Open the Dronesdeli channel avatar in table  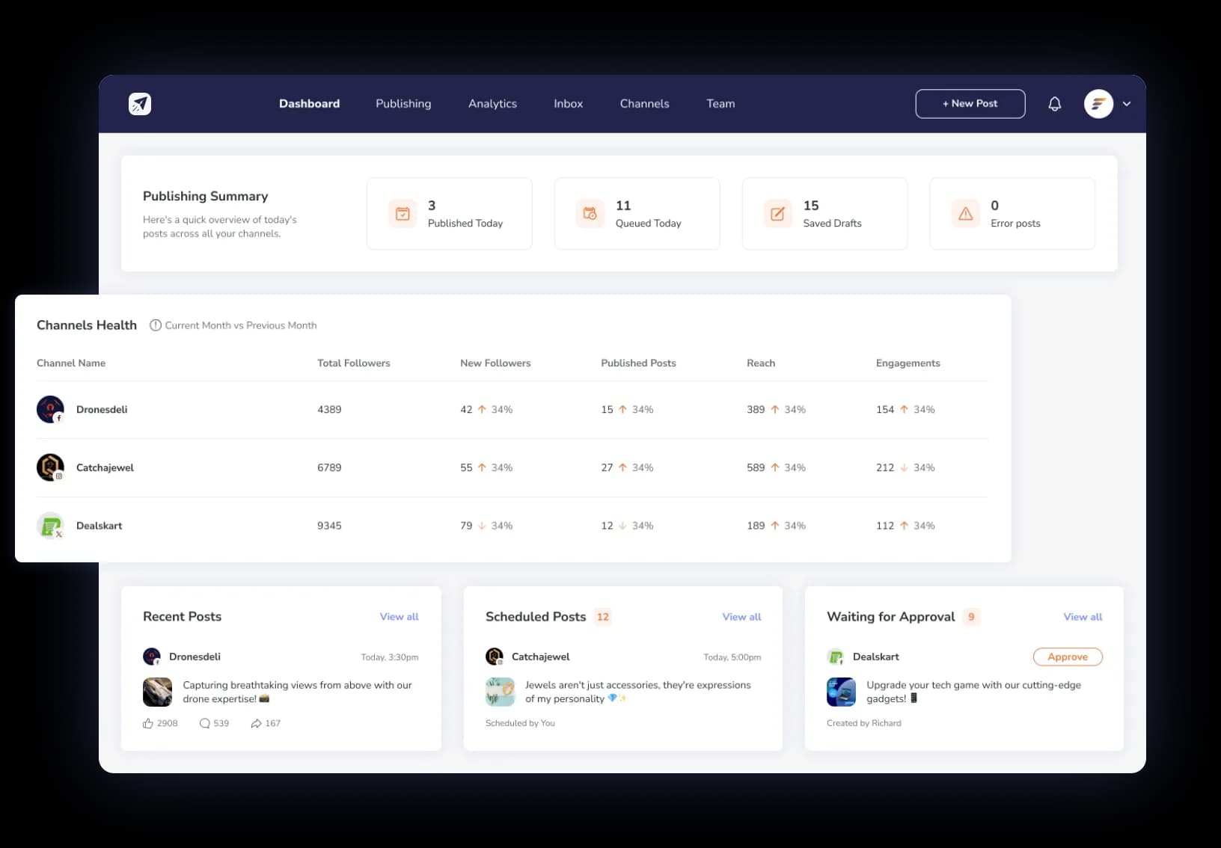[50, 409]
